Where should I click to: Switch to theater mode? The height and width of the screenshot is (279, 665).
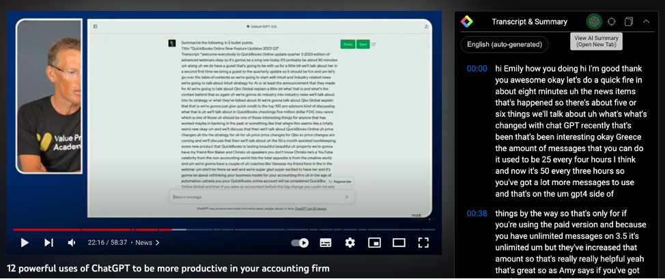pyautogui.click(x=399, y=243)
